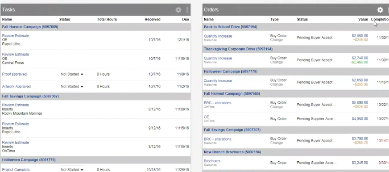Open Halloween Campaign group in Tasks
Screen dimensions: 389x172
pos(29,159)
